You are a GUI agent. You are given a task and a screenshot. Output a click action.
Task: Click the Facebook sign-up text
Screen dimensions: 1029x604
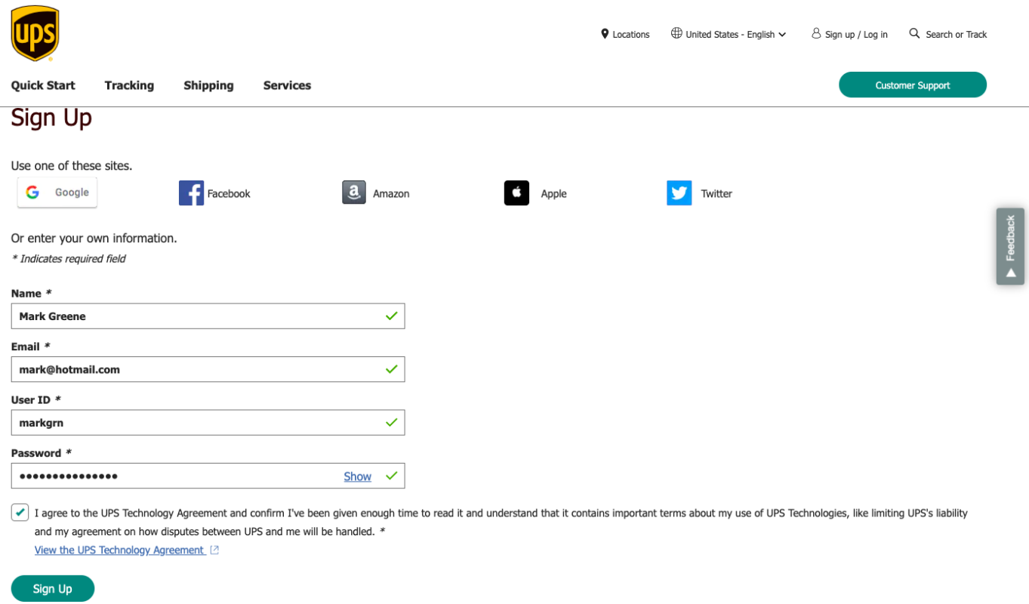pyautogui.click(x=229, y=194)
